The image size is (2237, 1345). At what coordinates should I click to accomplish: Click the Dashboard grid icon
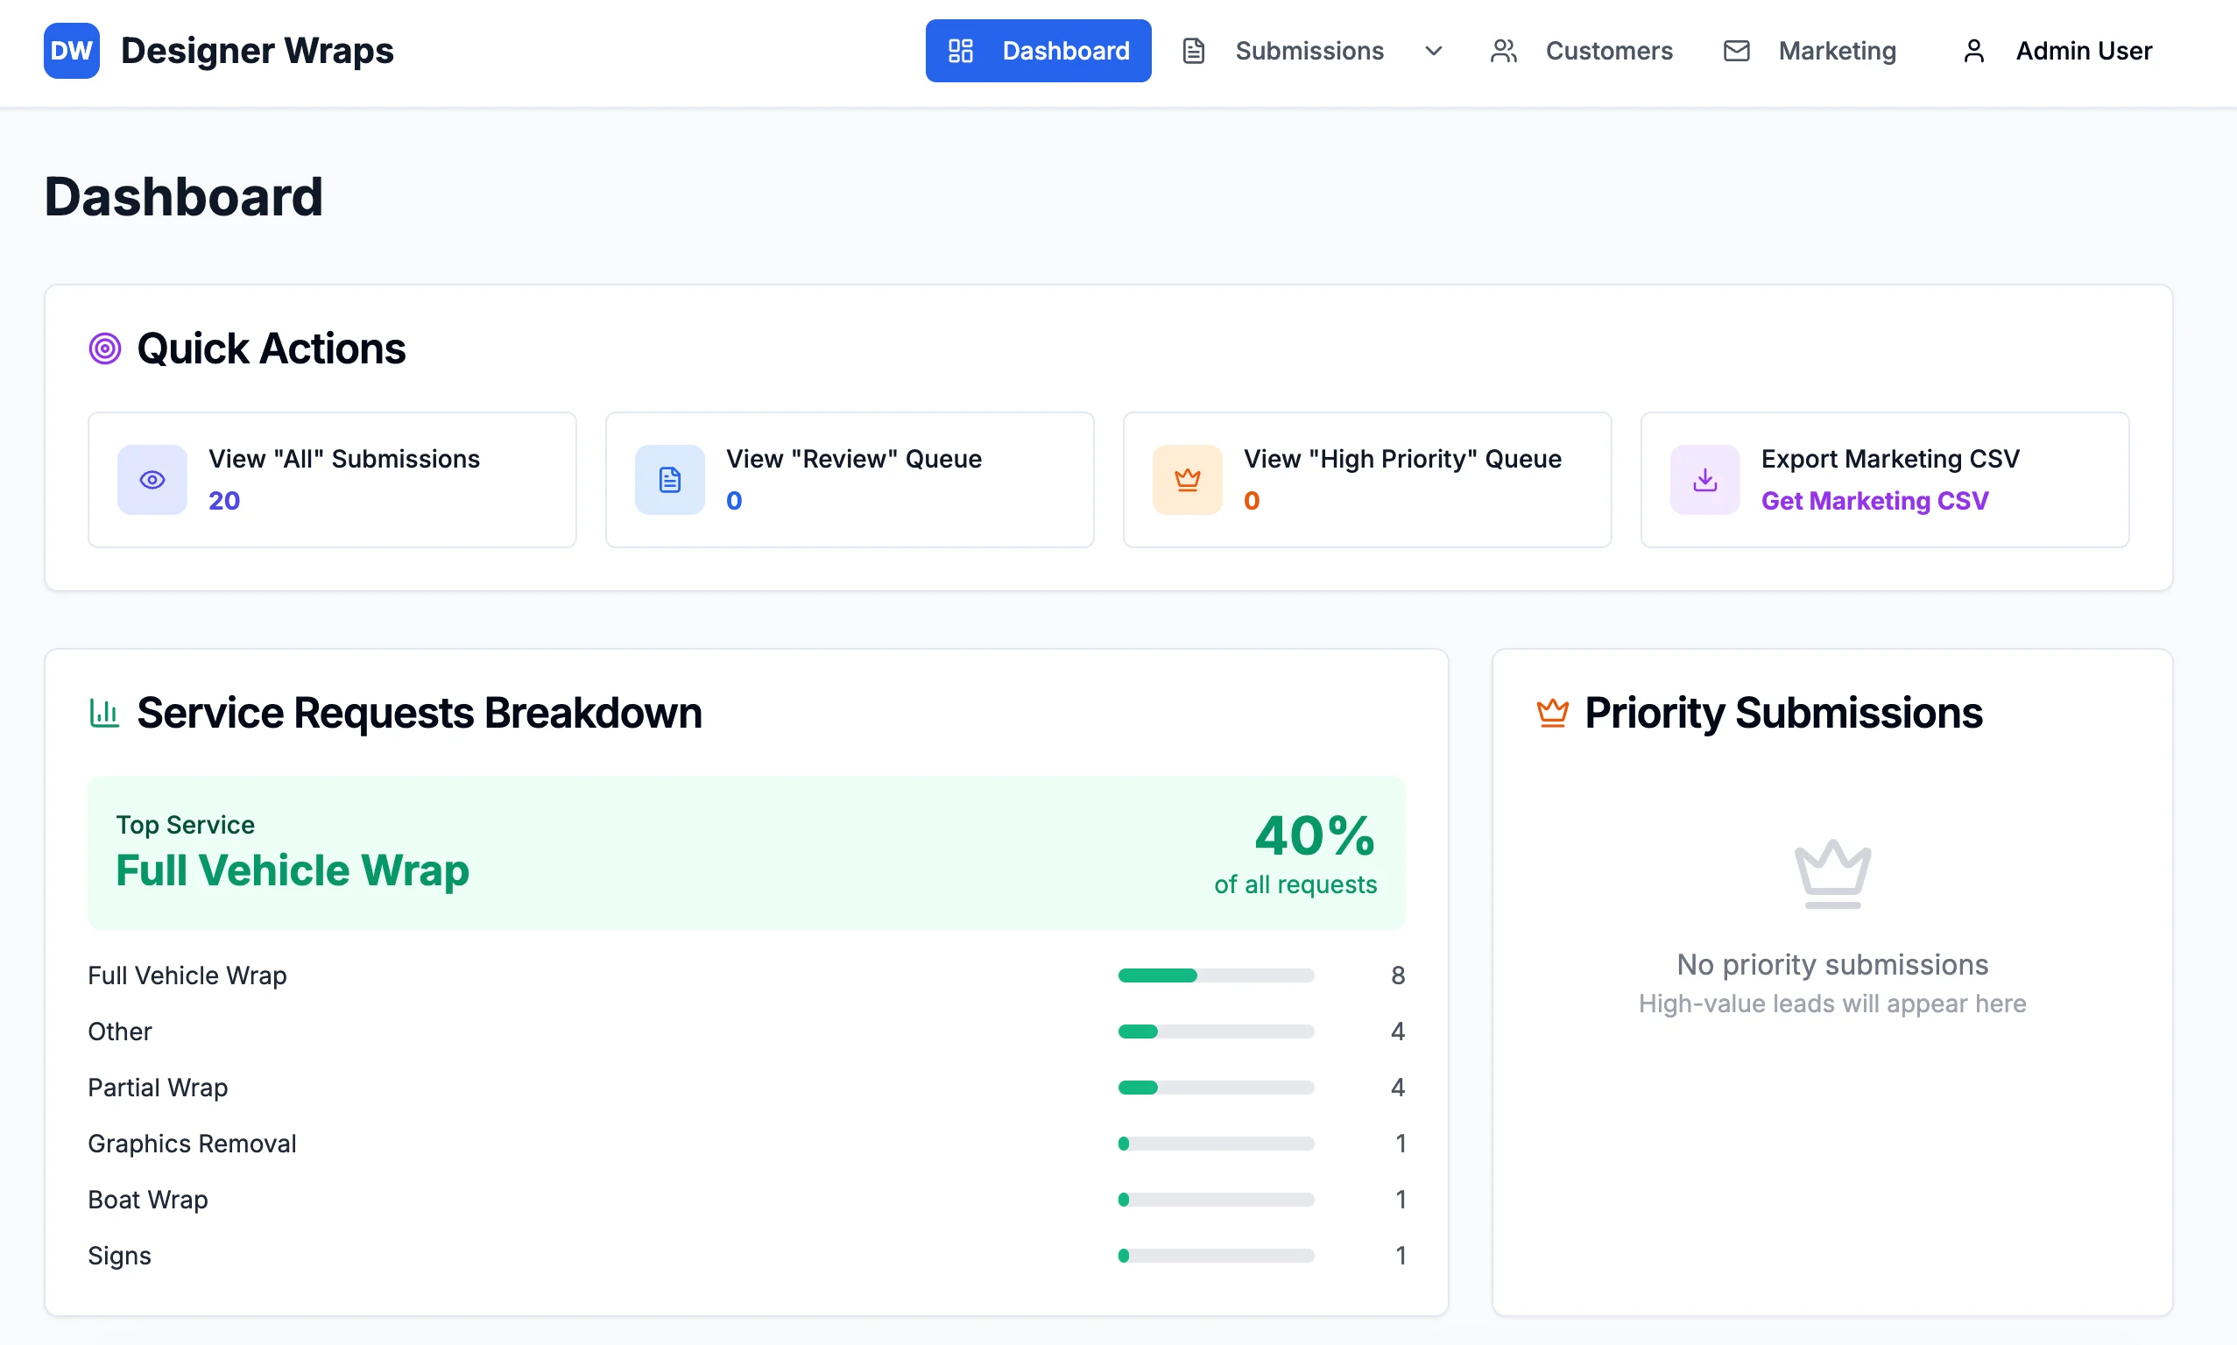(961, 51)
